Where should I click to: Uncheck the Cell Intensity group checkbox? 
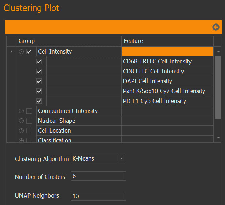click(29, 51)
